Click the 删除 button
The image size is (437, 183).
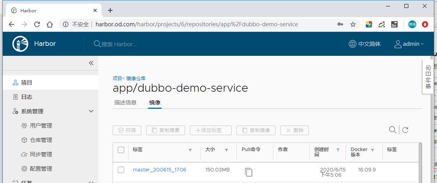(x=294, y=130)
